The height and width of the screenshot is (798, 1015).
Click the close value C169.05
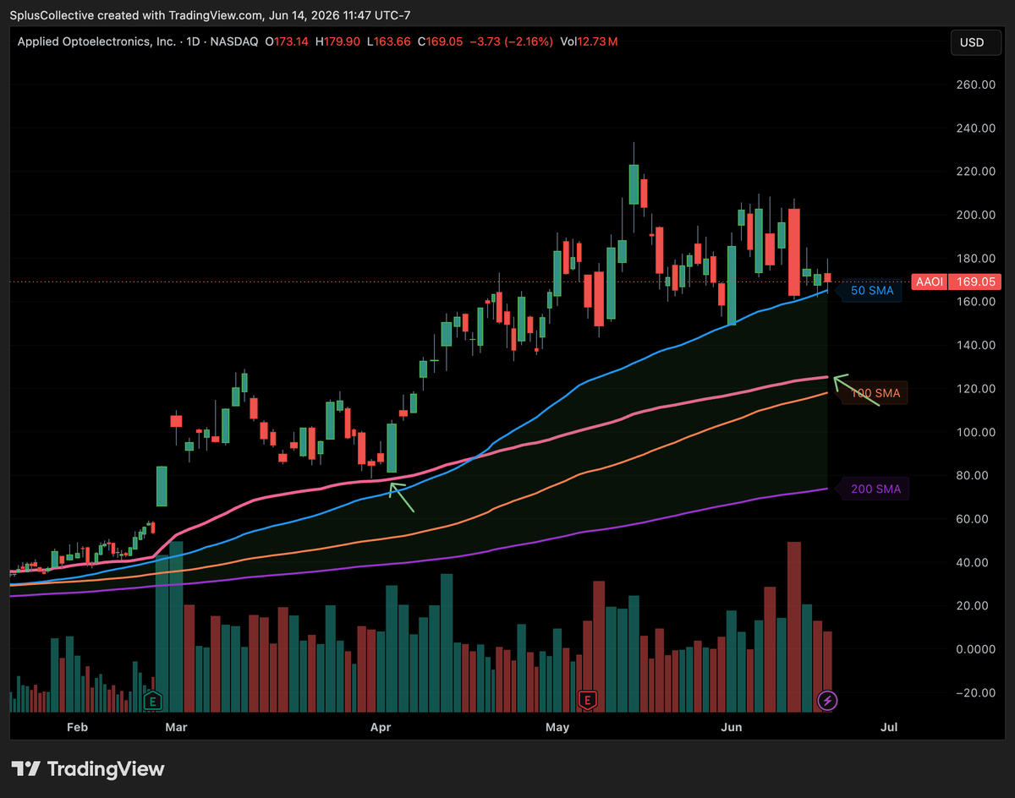coord(440,41)
